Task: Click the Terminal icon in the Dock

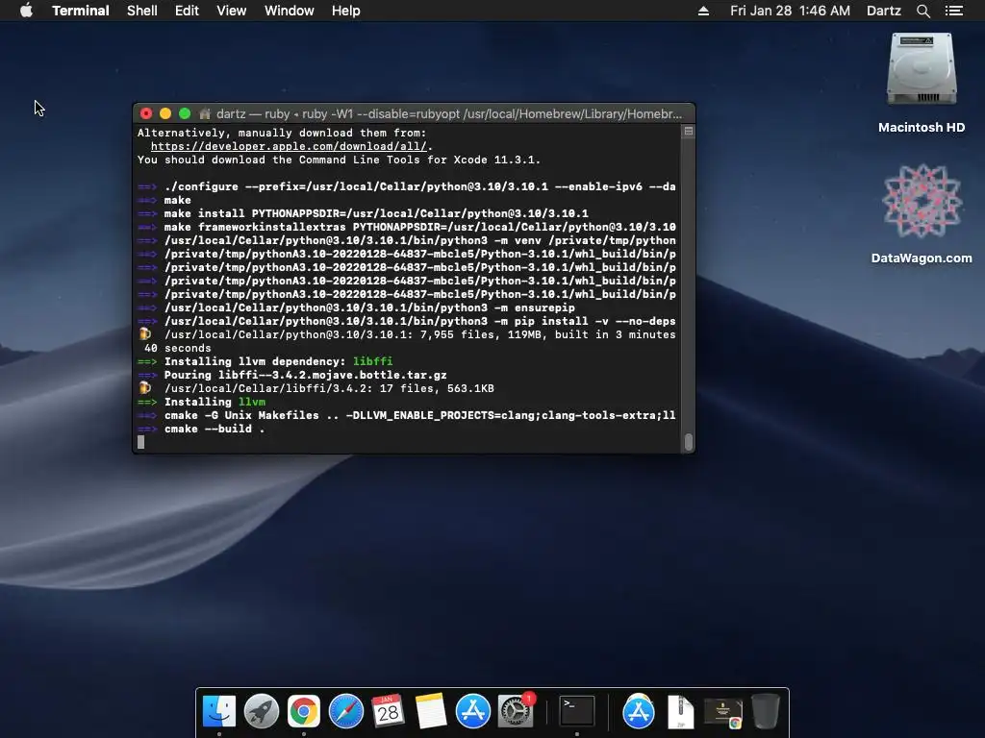Action: click(577, 711)
